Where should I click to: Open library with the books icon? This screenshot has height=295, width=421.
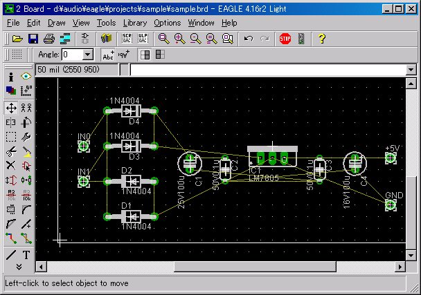pos(107,39)
